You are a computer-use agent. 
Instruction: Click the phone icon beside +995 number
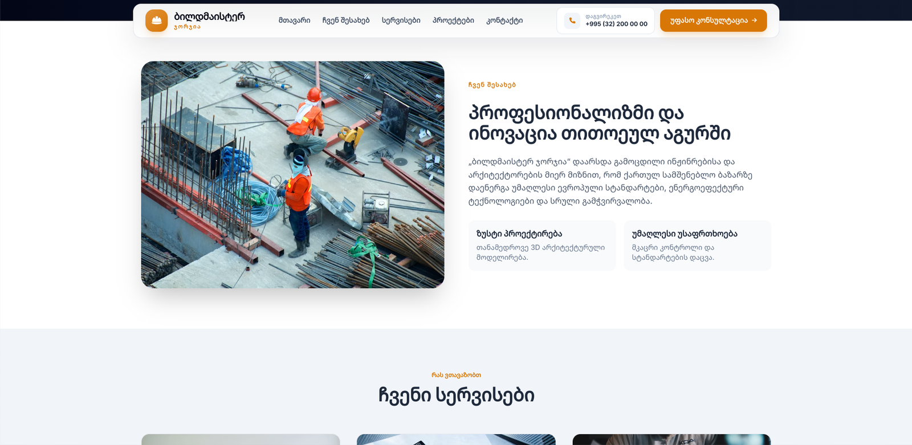(572, 21)
